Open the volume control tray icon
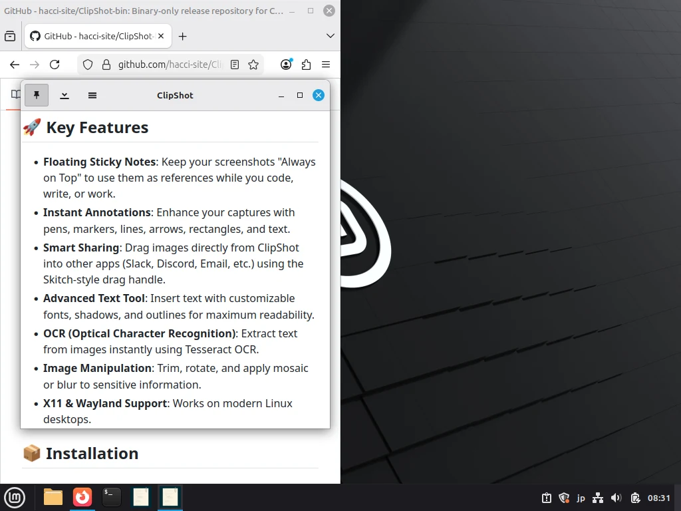The width and height of the screenshot is (681, 511). click(616, 498)
